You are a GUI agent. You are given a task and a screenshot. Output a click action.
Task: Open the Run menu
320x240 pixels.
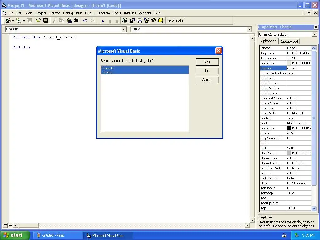point(79,13)
